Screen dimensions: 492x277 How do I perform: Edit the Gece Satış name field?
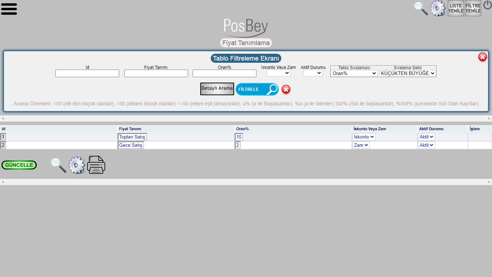click(131, 145)
